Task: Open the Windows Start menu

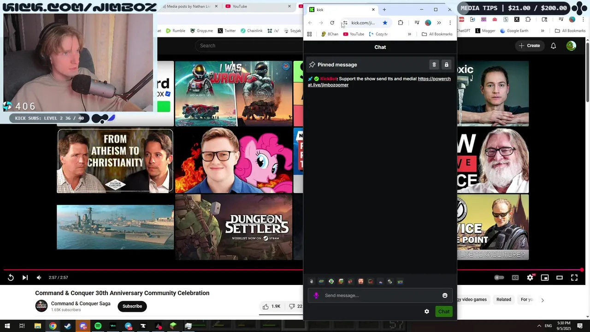Action: click(7, 326)
